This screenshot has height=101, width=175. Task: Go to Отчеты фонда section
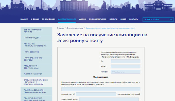[x=48, y=19]
